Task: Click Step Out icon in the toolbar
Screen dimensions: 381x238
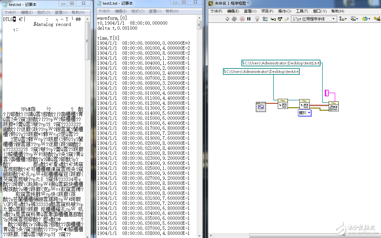Action: [x=286, y=19]
